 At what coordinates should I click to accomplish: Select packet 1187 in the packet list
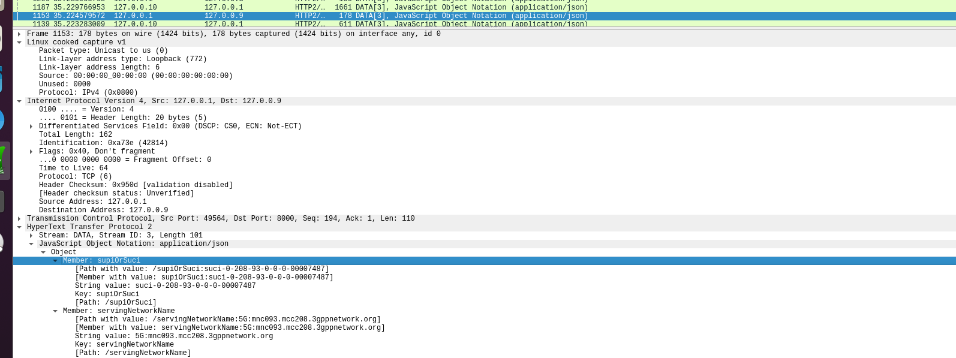484,8
